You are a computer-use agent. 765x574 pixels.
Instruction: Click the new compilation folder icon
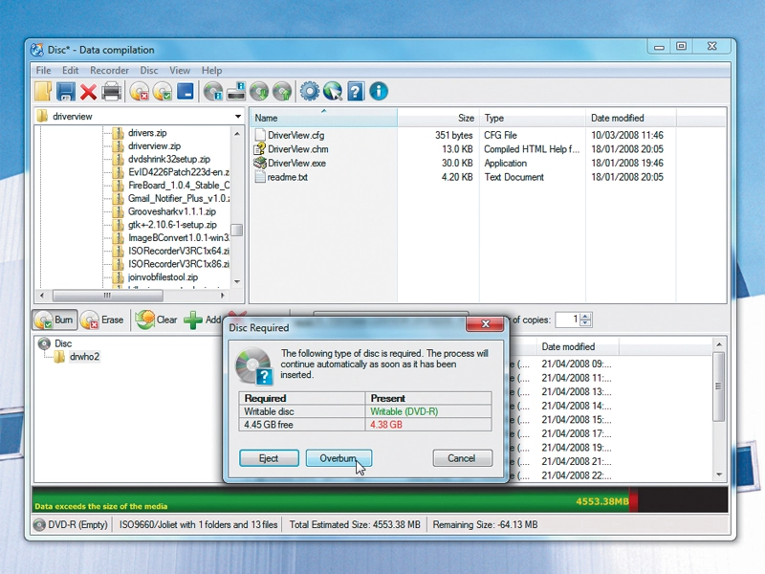pyautogui.click(x=43, y=91)
